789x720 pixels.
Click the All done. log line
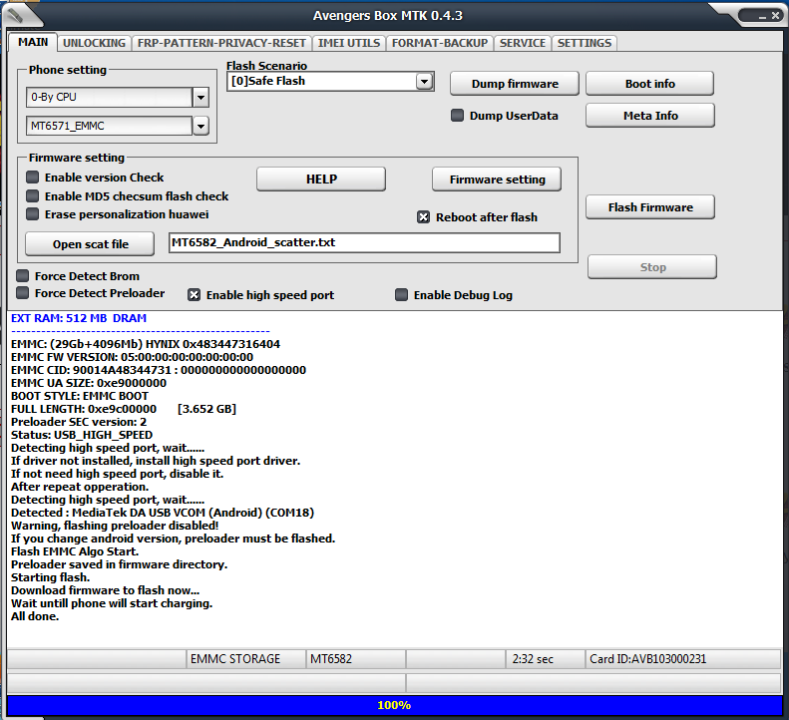(35, 616)
